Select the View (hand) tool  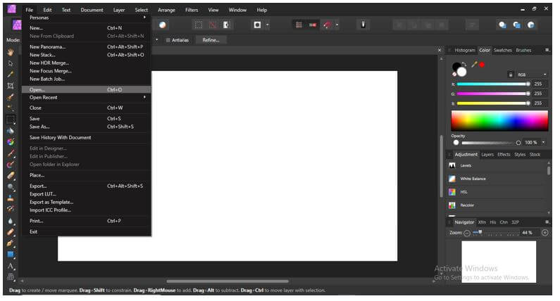[11, 53]
